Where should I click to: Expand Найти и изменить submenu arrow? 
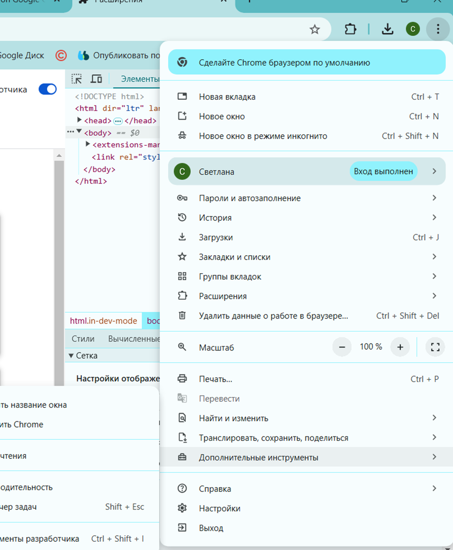pyautogui.click(x=434, y=418)
